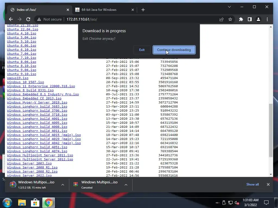The height and width of the screenshot is (208, 278).
Task: Open the Windows Start button
Action: click(x=7, y=203)
